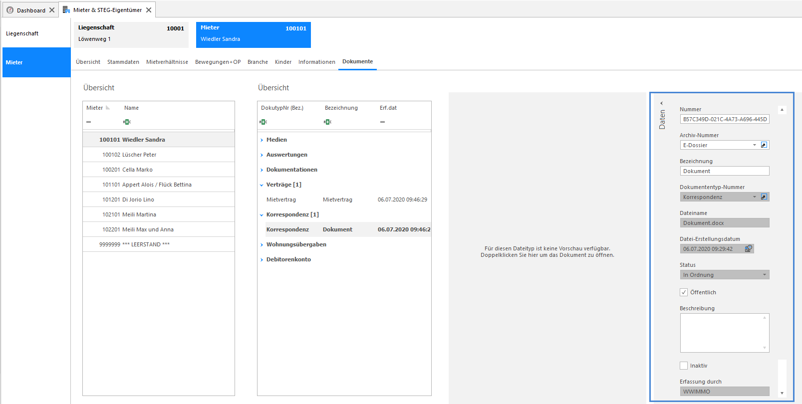
Task: Collapse the Verträge group
Action: tap(262, 185)
